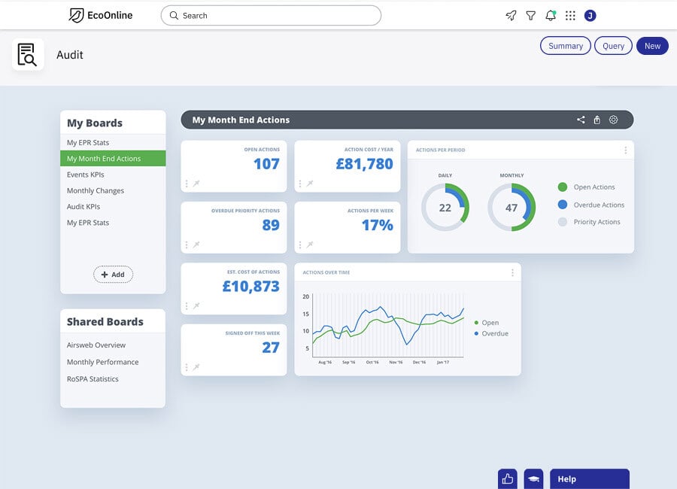This screenshot has width=677, height=489.
Task: Open Overdue Priority Actions card handle menu
Action: [x=187, y=244]
